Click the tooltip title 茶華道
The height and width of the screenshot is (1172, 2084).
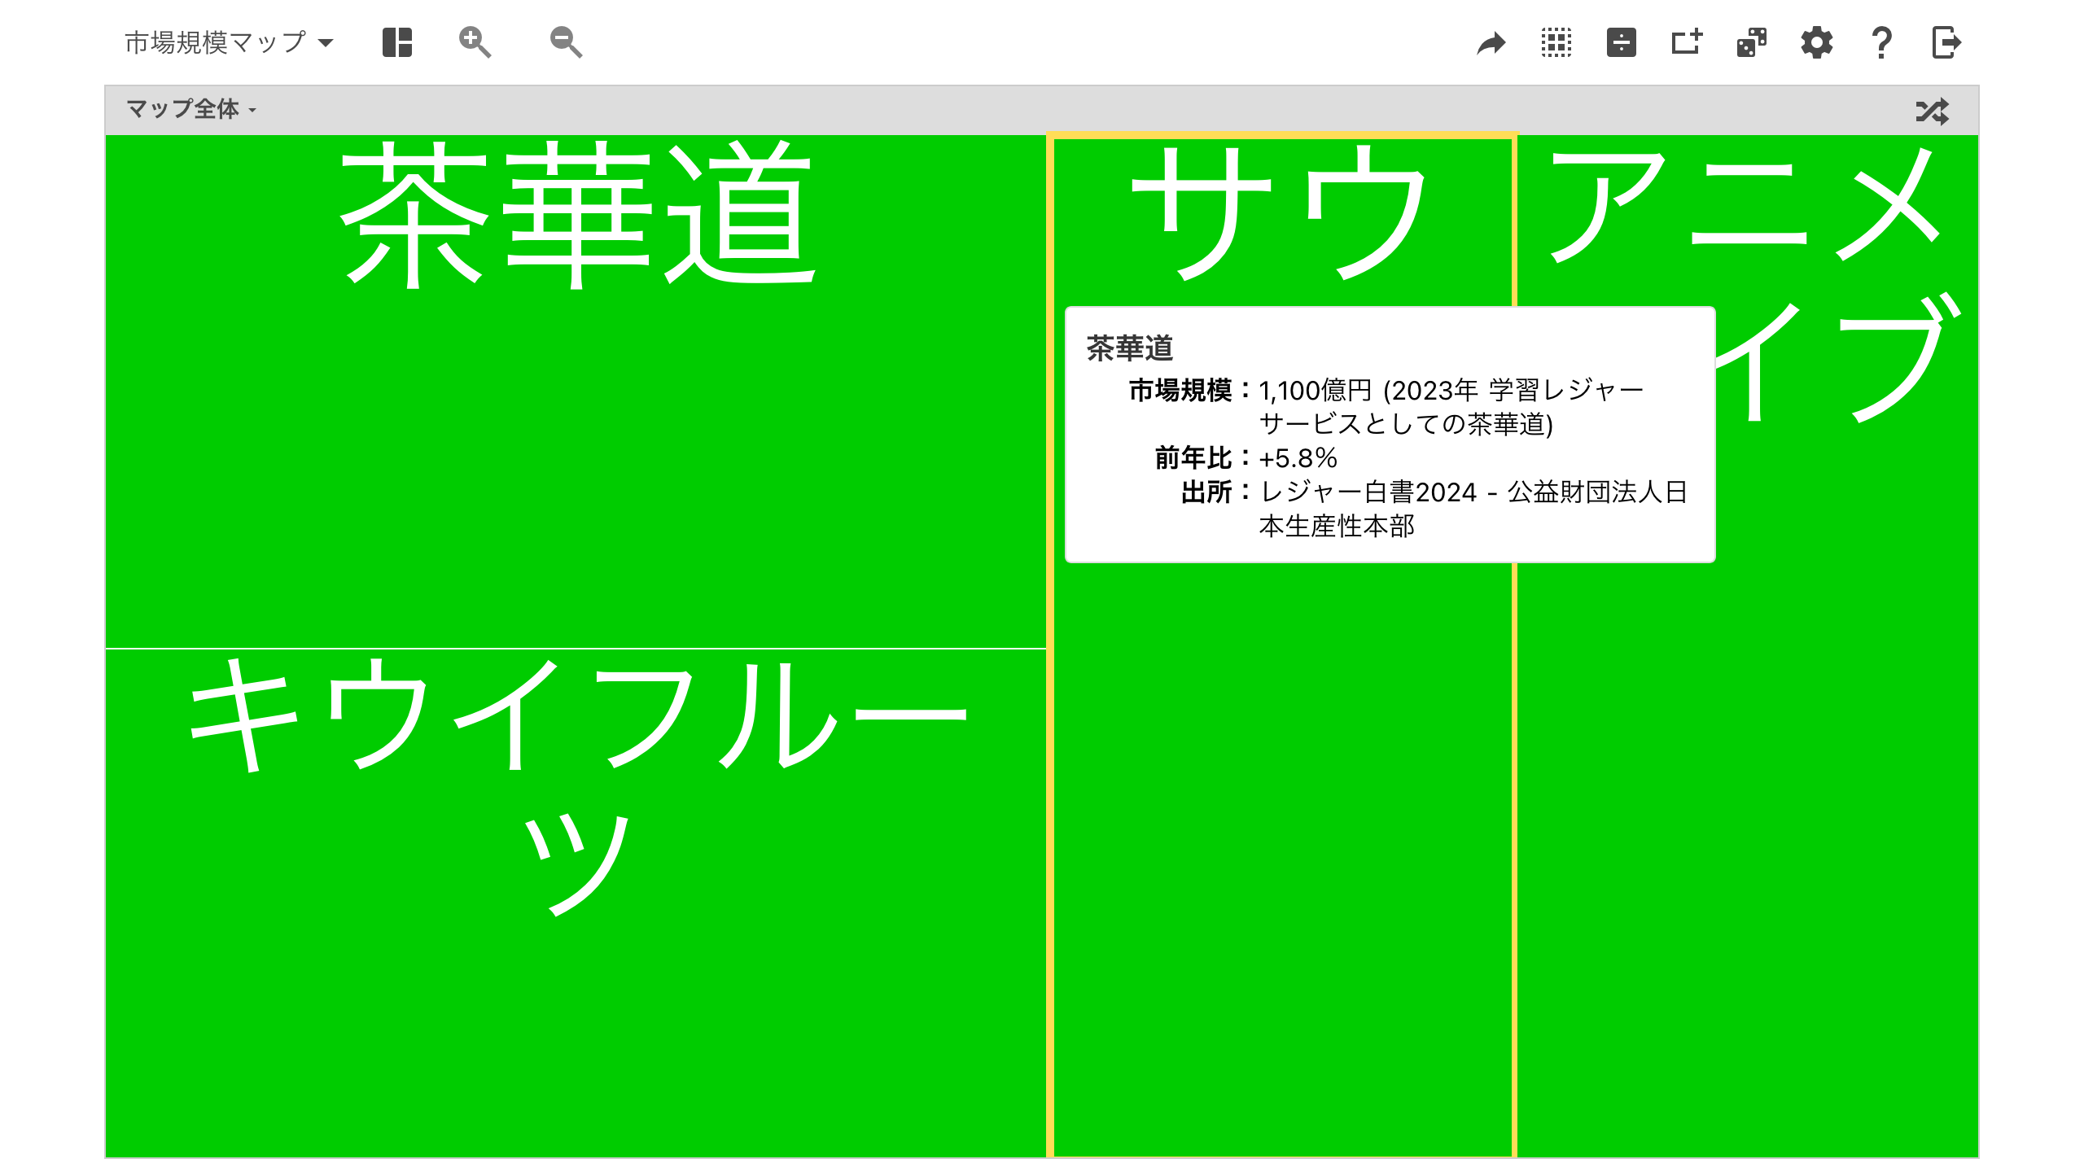[1130, 348]
